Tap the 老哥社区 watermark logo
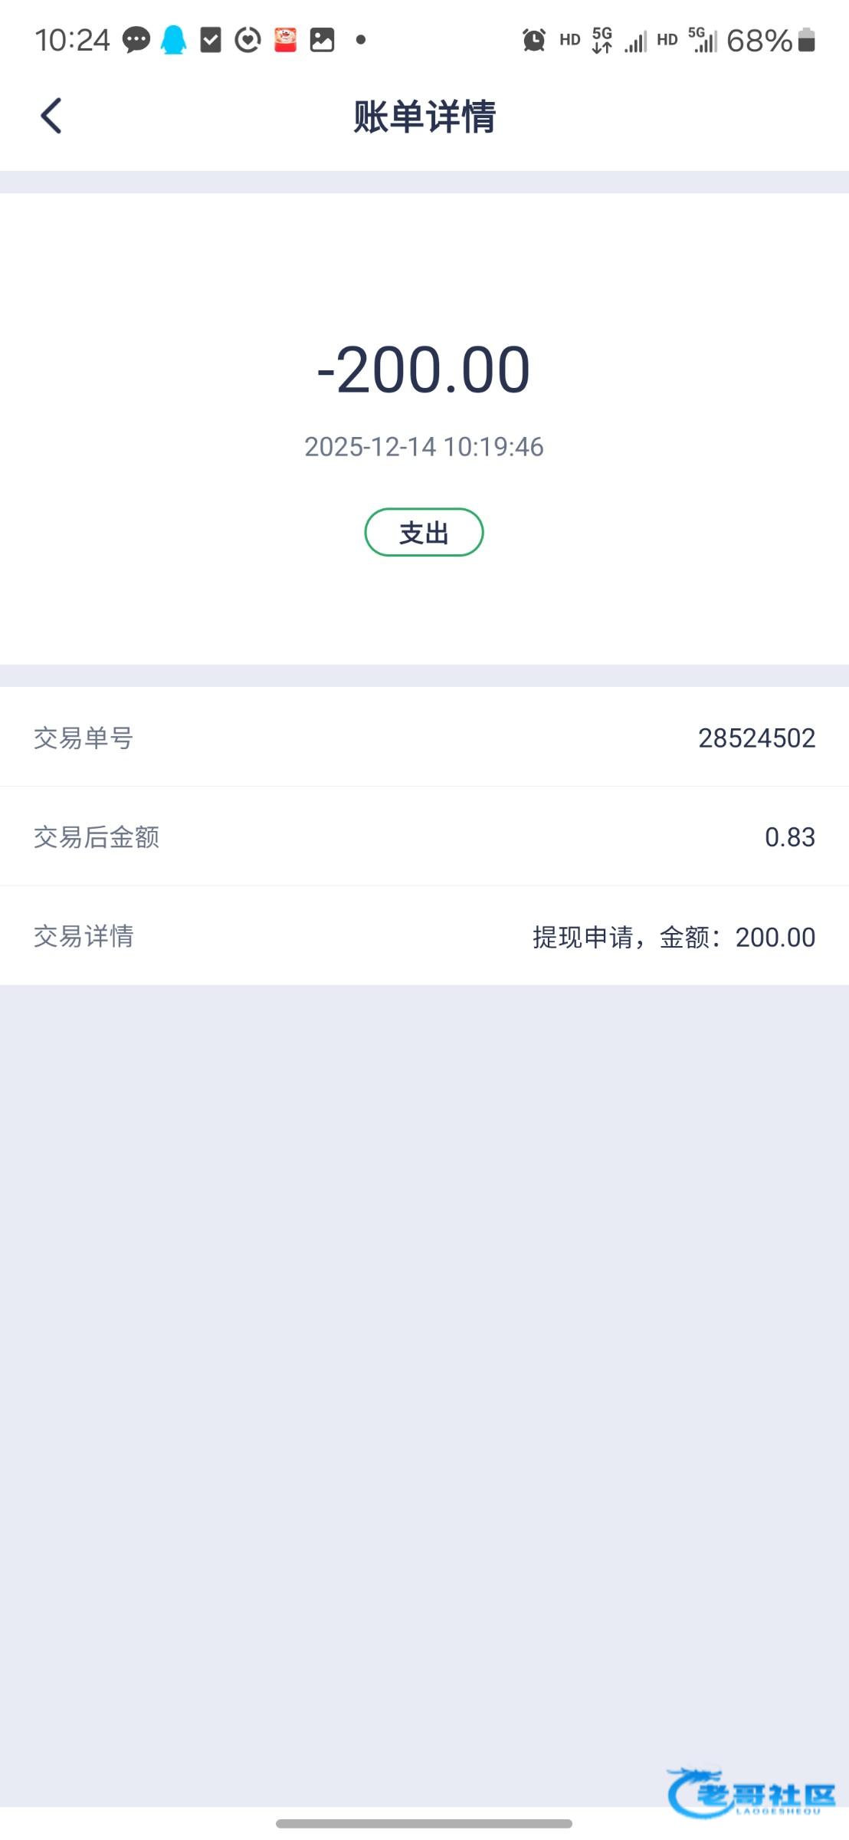The image size is (849, 1840). (751, 1792)
